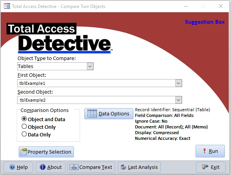Open Property Selection settings
The height and width of the screenshot is (175, 231).
tap(46, 152)
